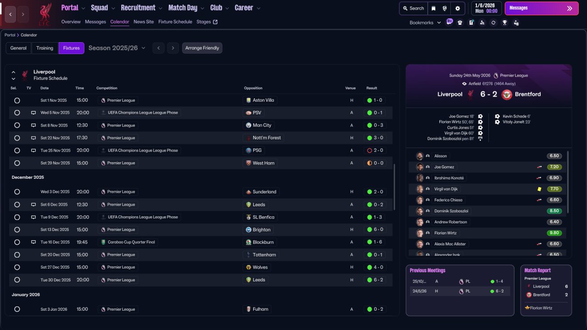The width and height of the screenshot is (587, 330).
Task: Select the PSV fixture radio button
Action: click(17, 113)
